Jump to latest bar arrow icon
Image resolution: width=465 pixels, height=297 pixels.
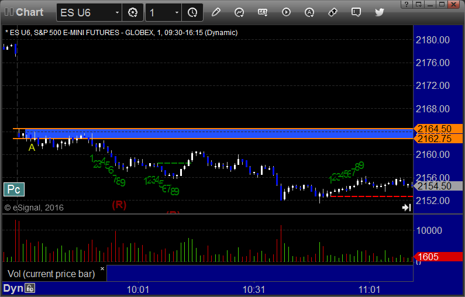[407, 208]
